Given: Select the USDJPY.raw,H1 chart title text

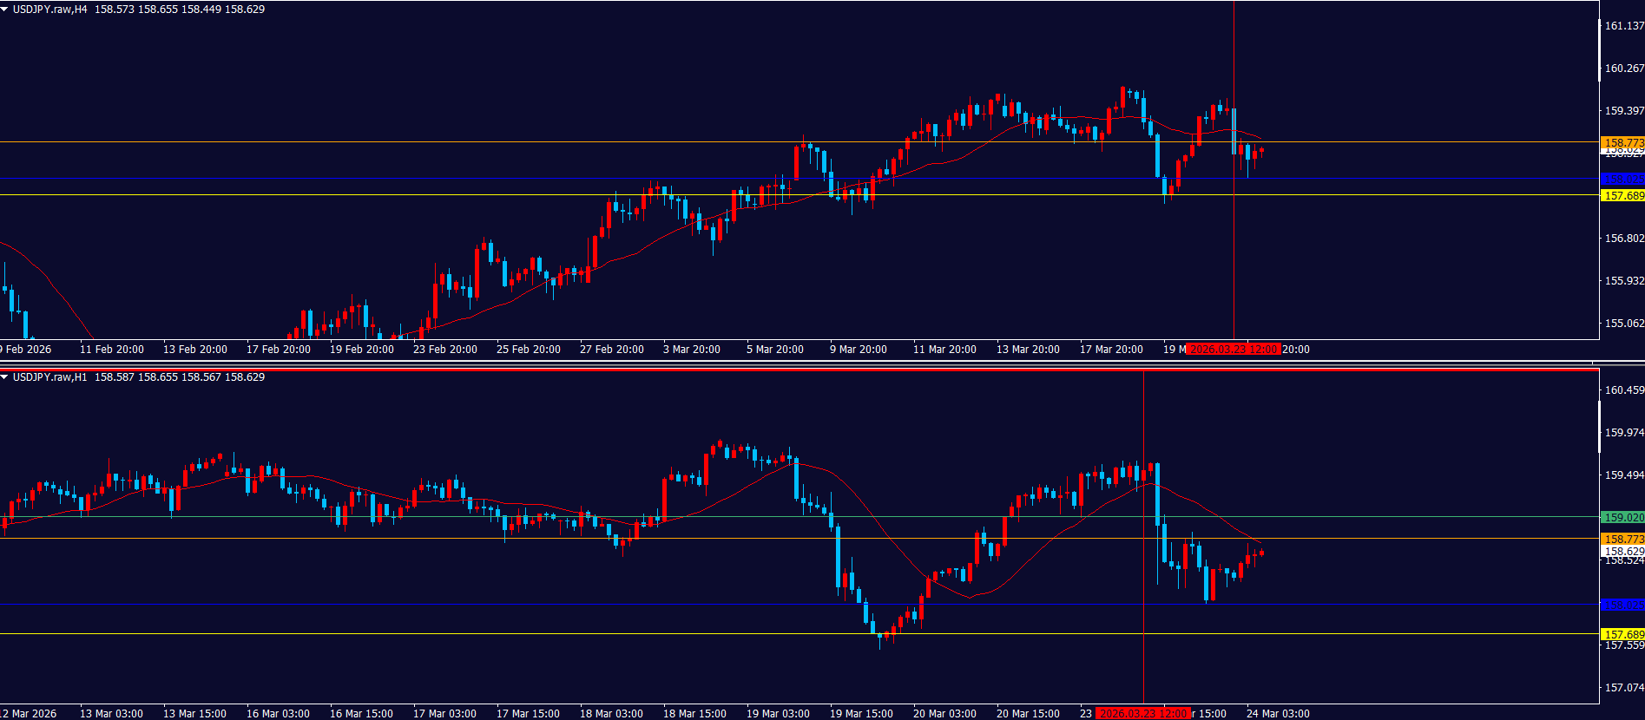Looking at the screenshot, I should click(49, 377).
